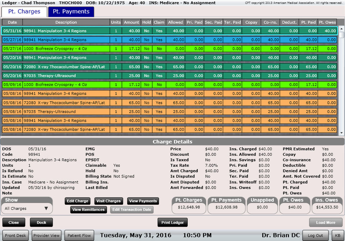Click the Claim column header
345x241 pixels.
(x=159, y=22)
